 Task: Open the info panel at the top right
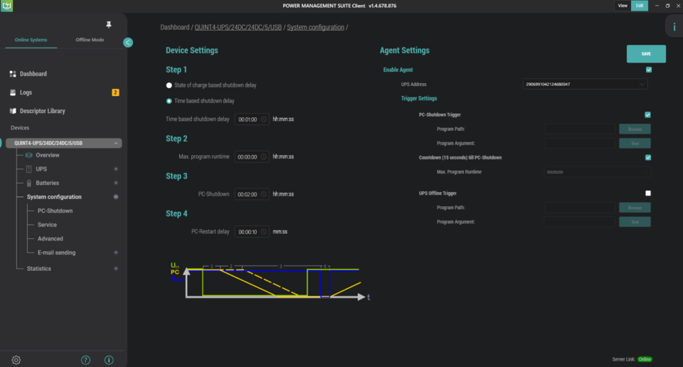point(674,27)
